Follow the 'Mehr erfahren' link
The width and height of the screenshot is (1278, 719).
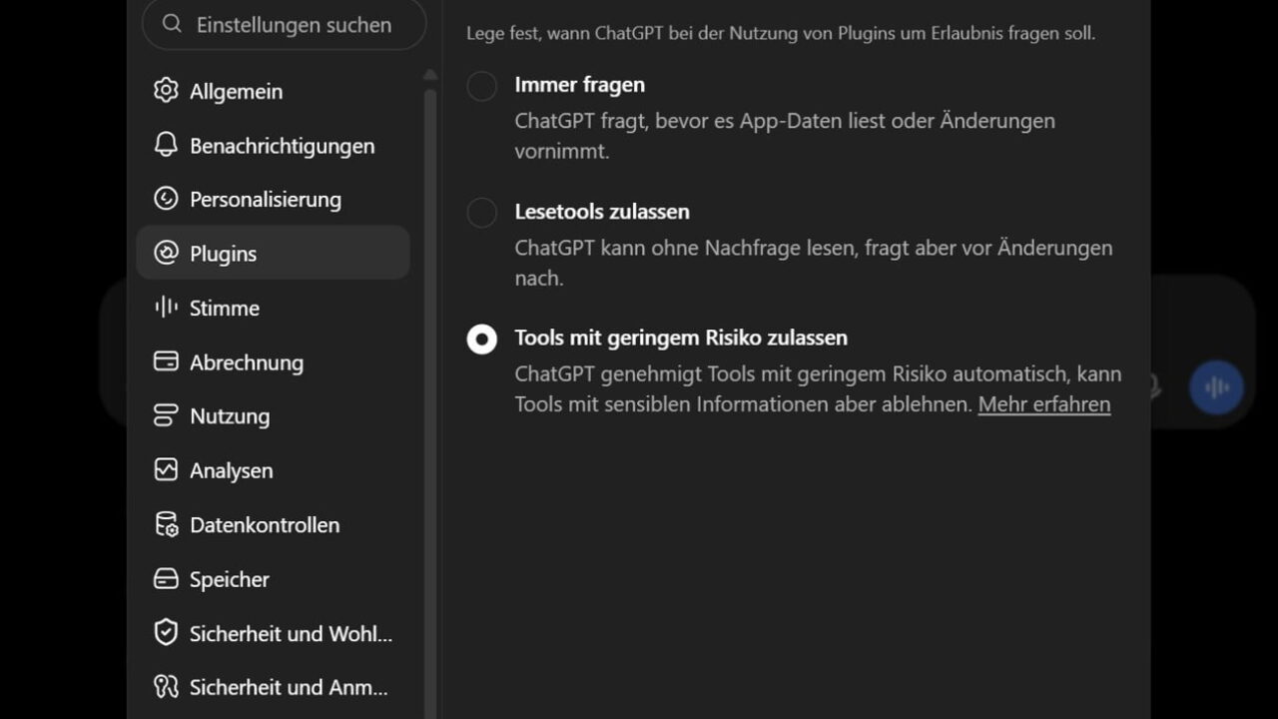pyautogui.click(x=1044, y=404)
